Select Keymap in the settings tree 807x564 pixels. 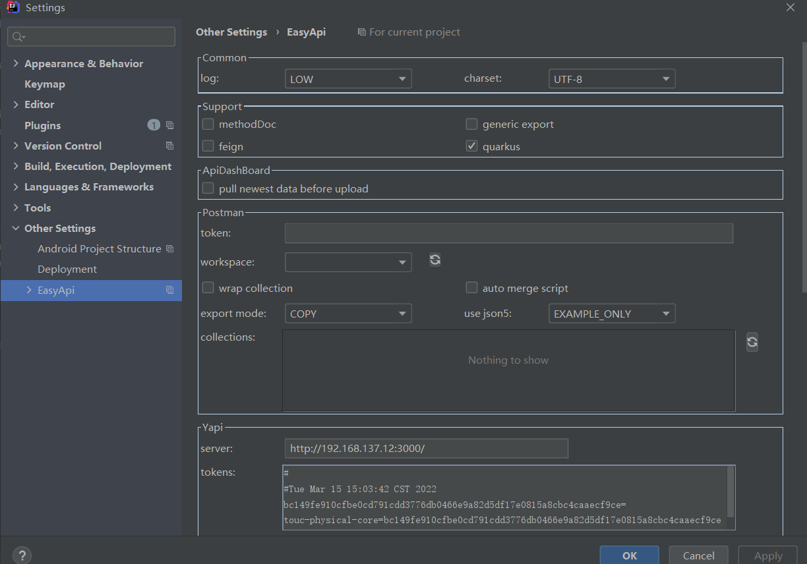click(x=45, y=84)
